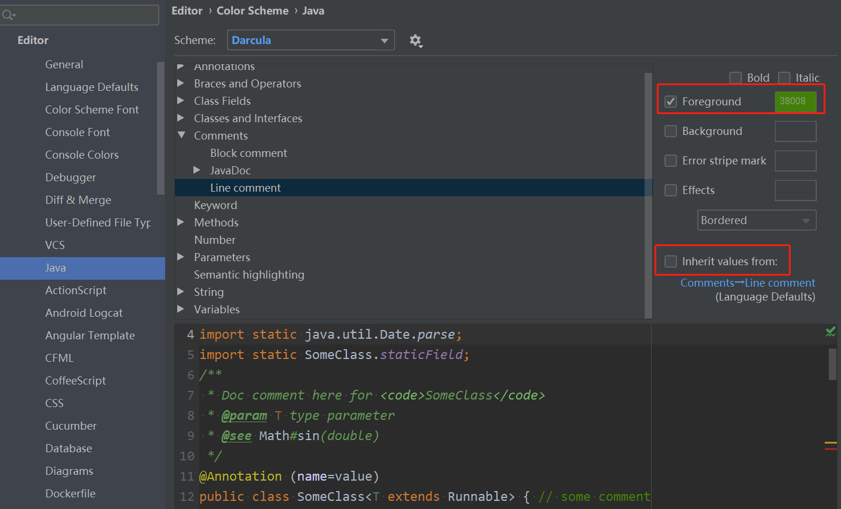Screen dimensions: 841x509
Task: Open the scheme gear actions menu
Action: tap(416, 41)
